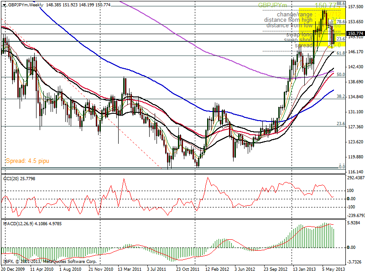Click the -100 CCI level label
365x273 pixels.
coord(351,207)
